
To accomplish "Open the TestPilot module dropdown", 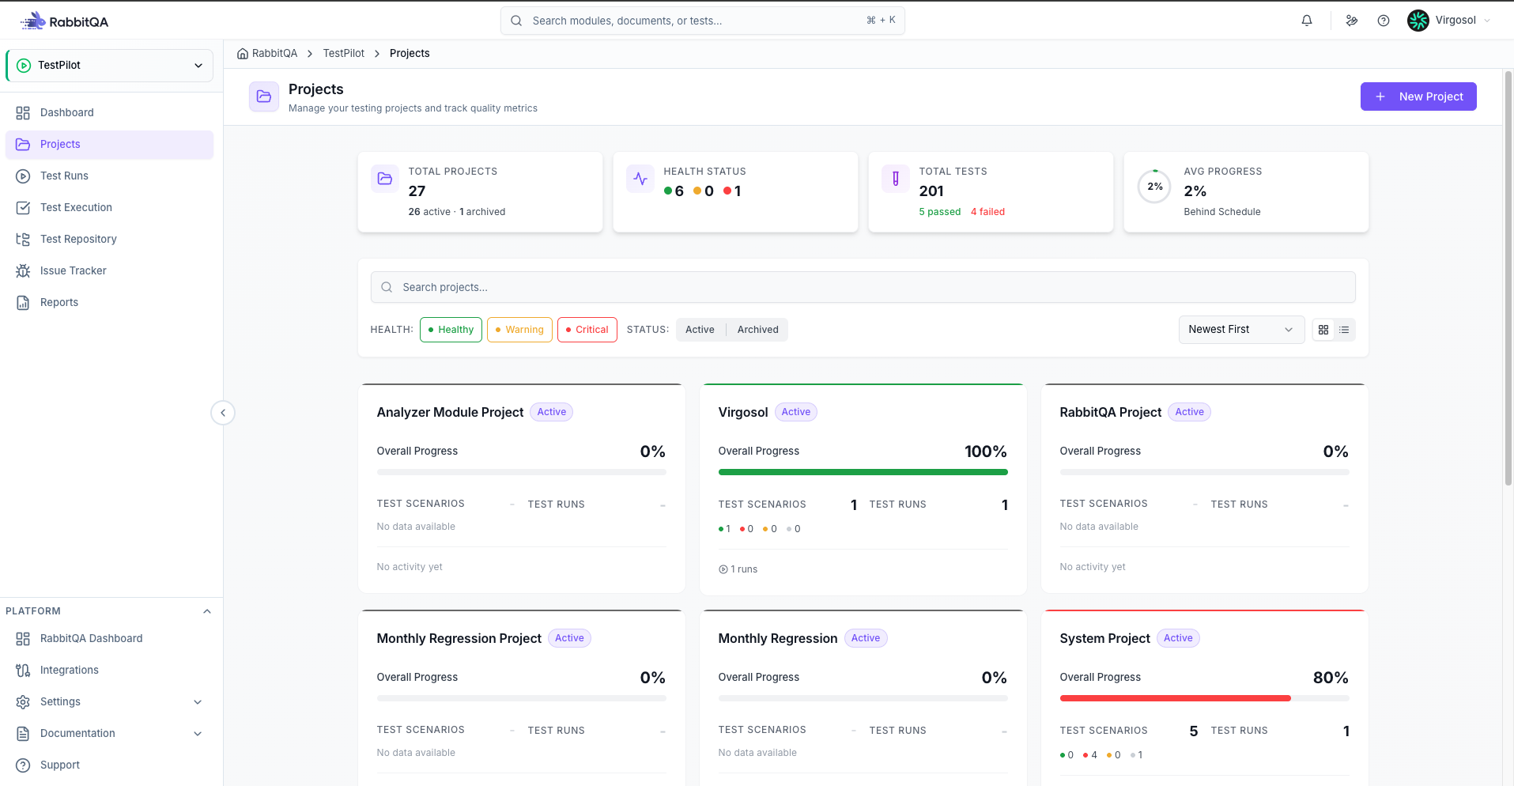I will (110, 66).
